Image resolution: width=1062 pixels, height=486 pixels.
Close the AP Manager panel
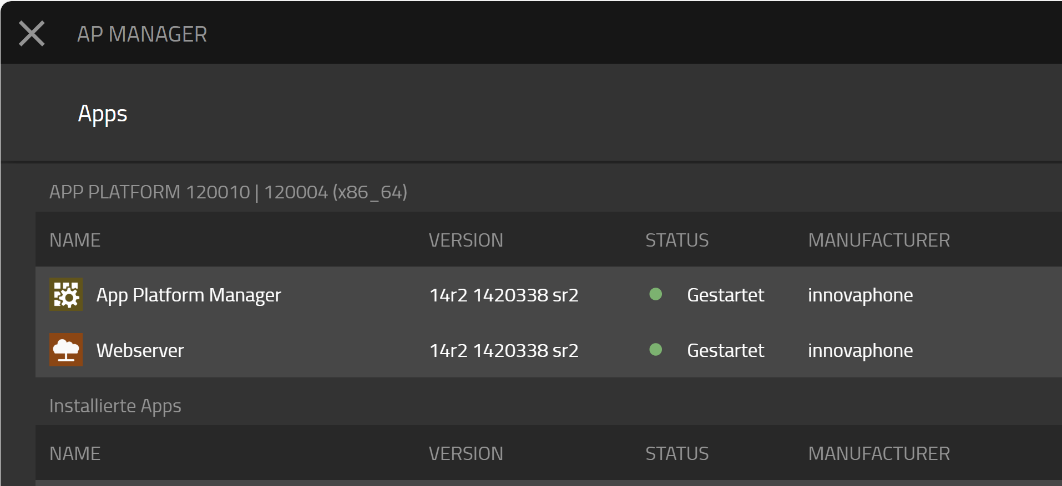pos(32,34)
